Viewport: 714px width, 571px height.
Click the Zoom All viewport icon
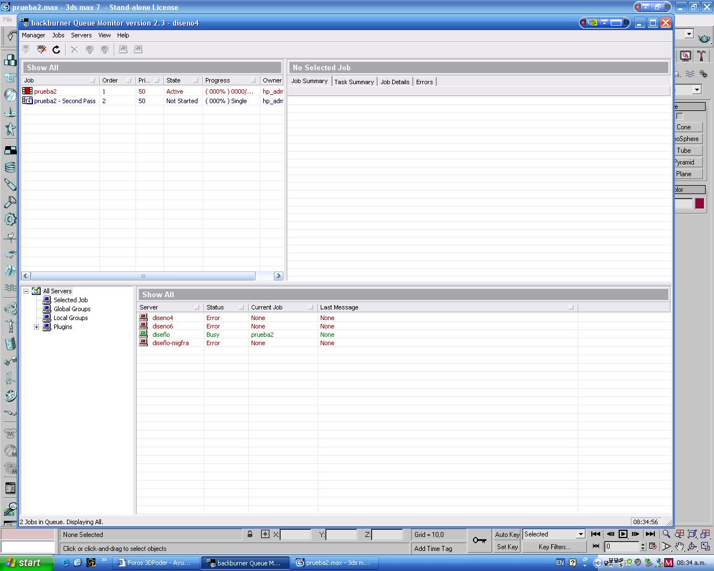(x=679, y=534)
